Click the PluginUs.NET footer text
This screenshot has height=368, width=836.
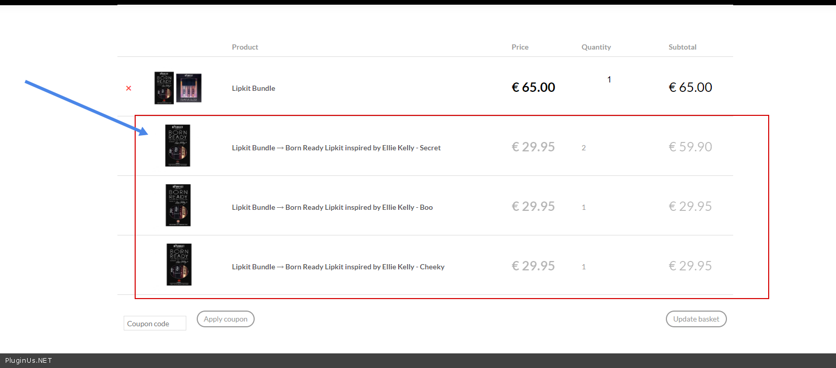click(29, 361)
